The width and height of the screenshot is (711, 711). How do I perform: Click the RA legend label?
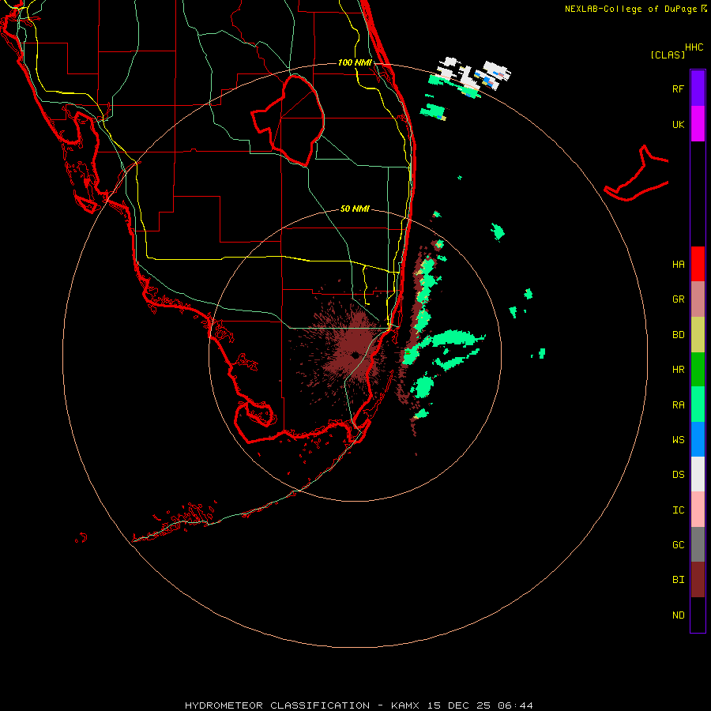(678, 405)
